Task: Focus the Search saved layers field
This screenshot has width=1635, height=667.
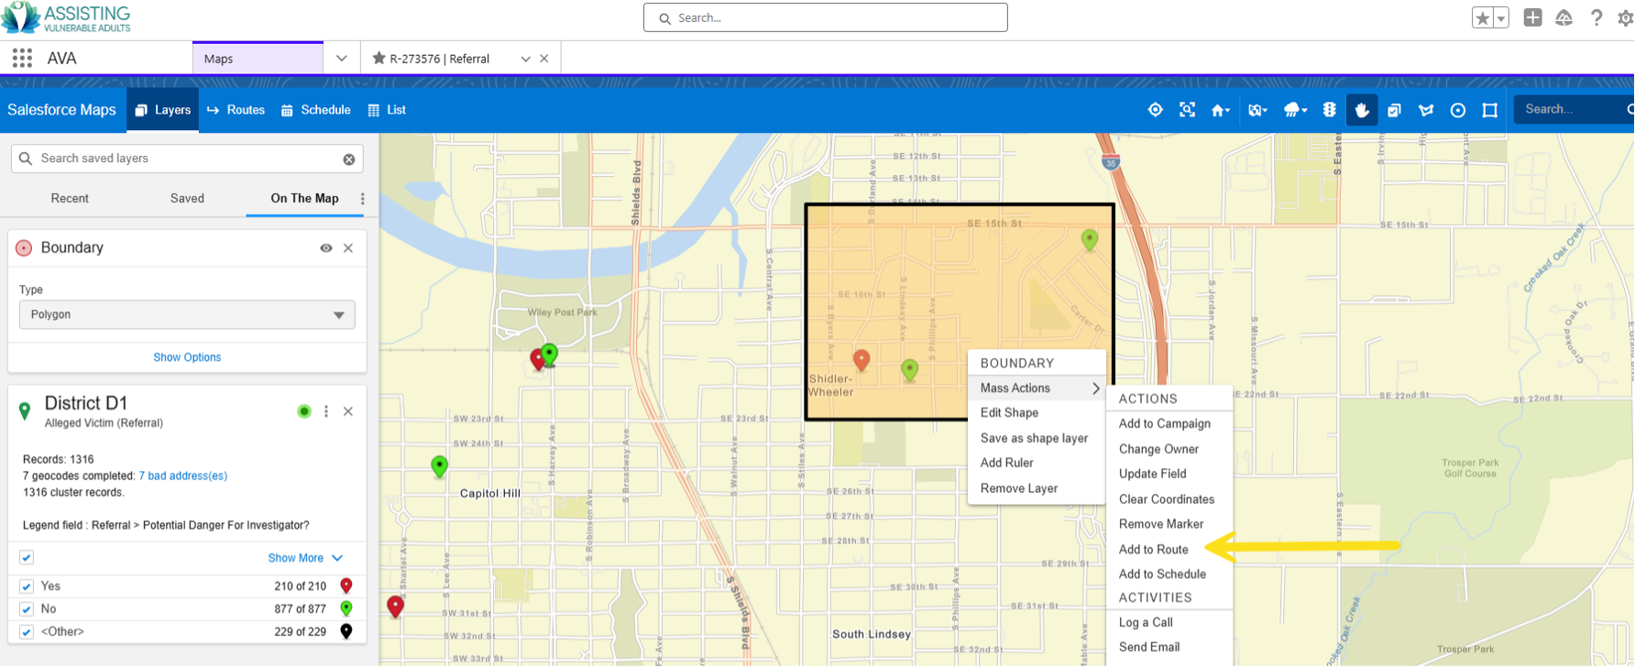Action: coord(187,159)
